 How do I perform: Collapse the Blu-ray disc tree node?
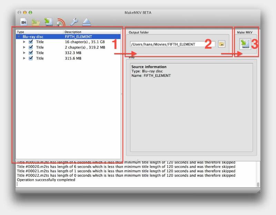click(x=19, y=37)
